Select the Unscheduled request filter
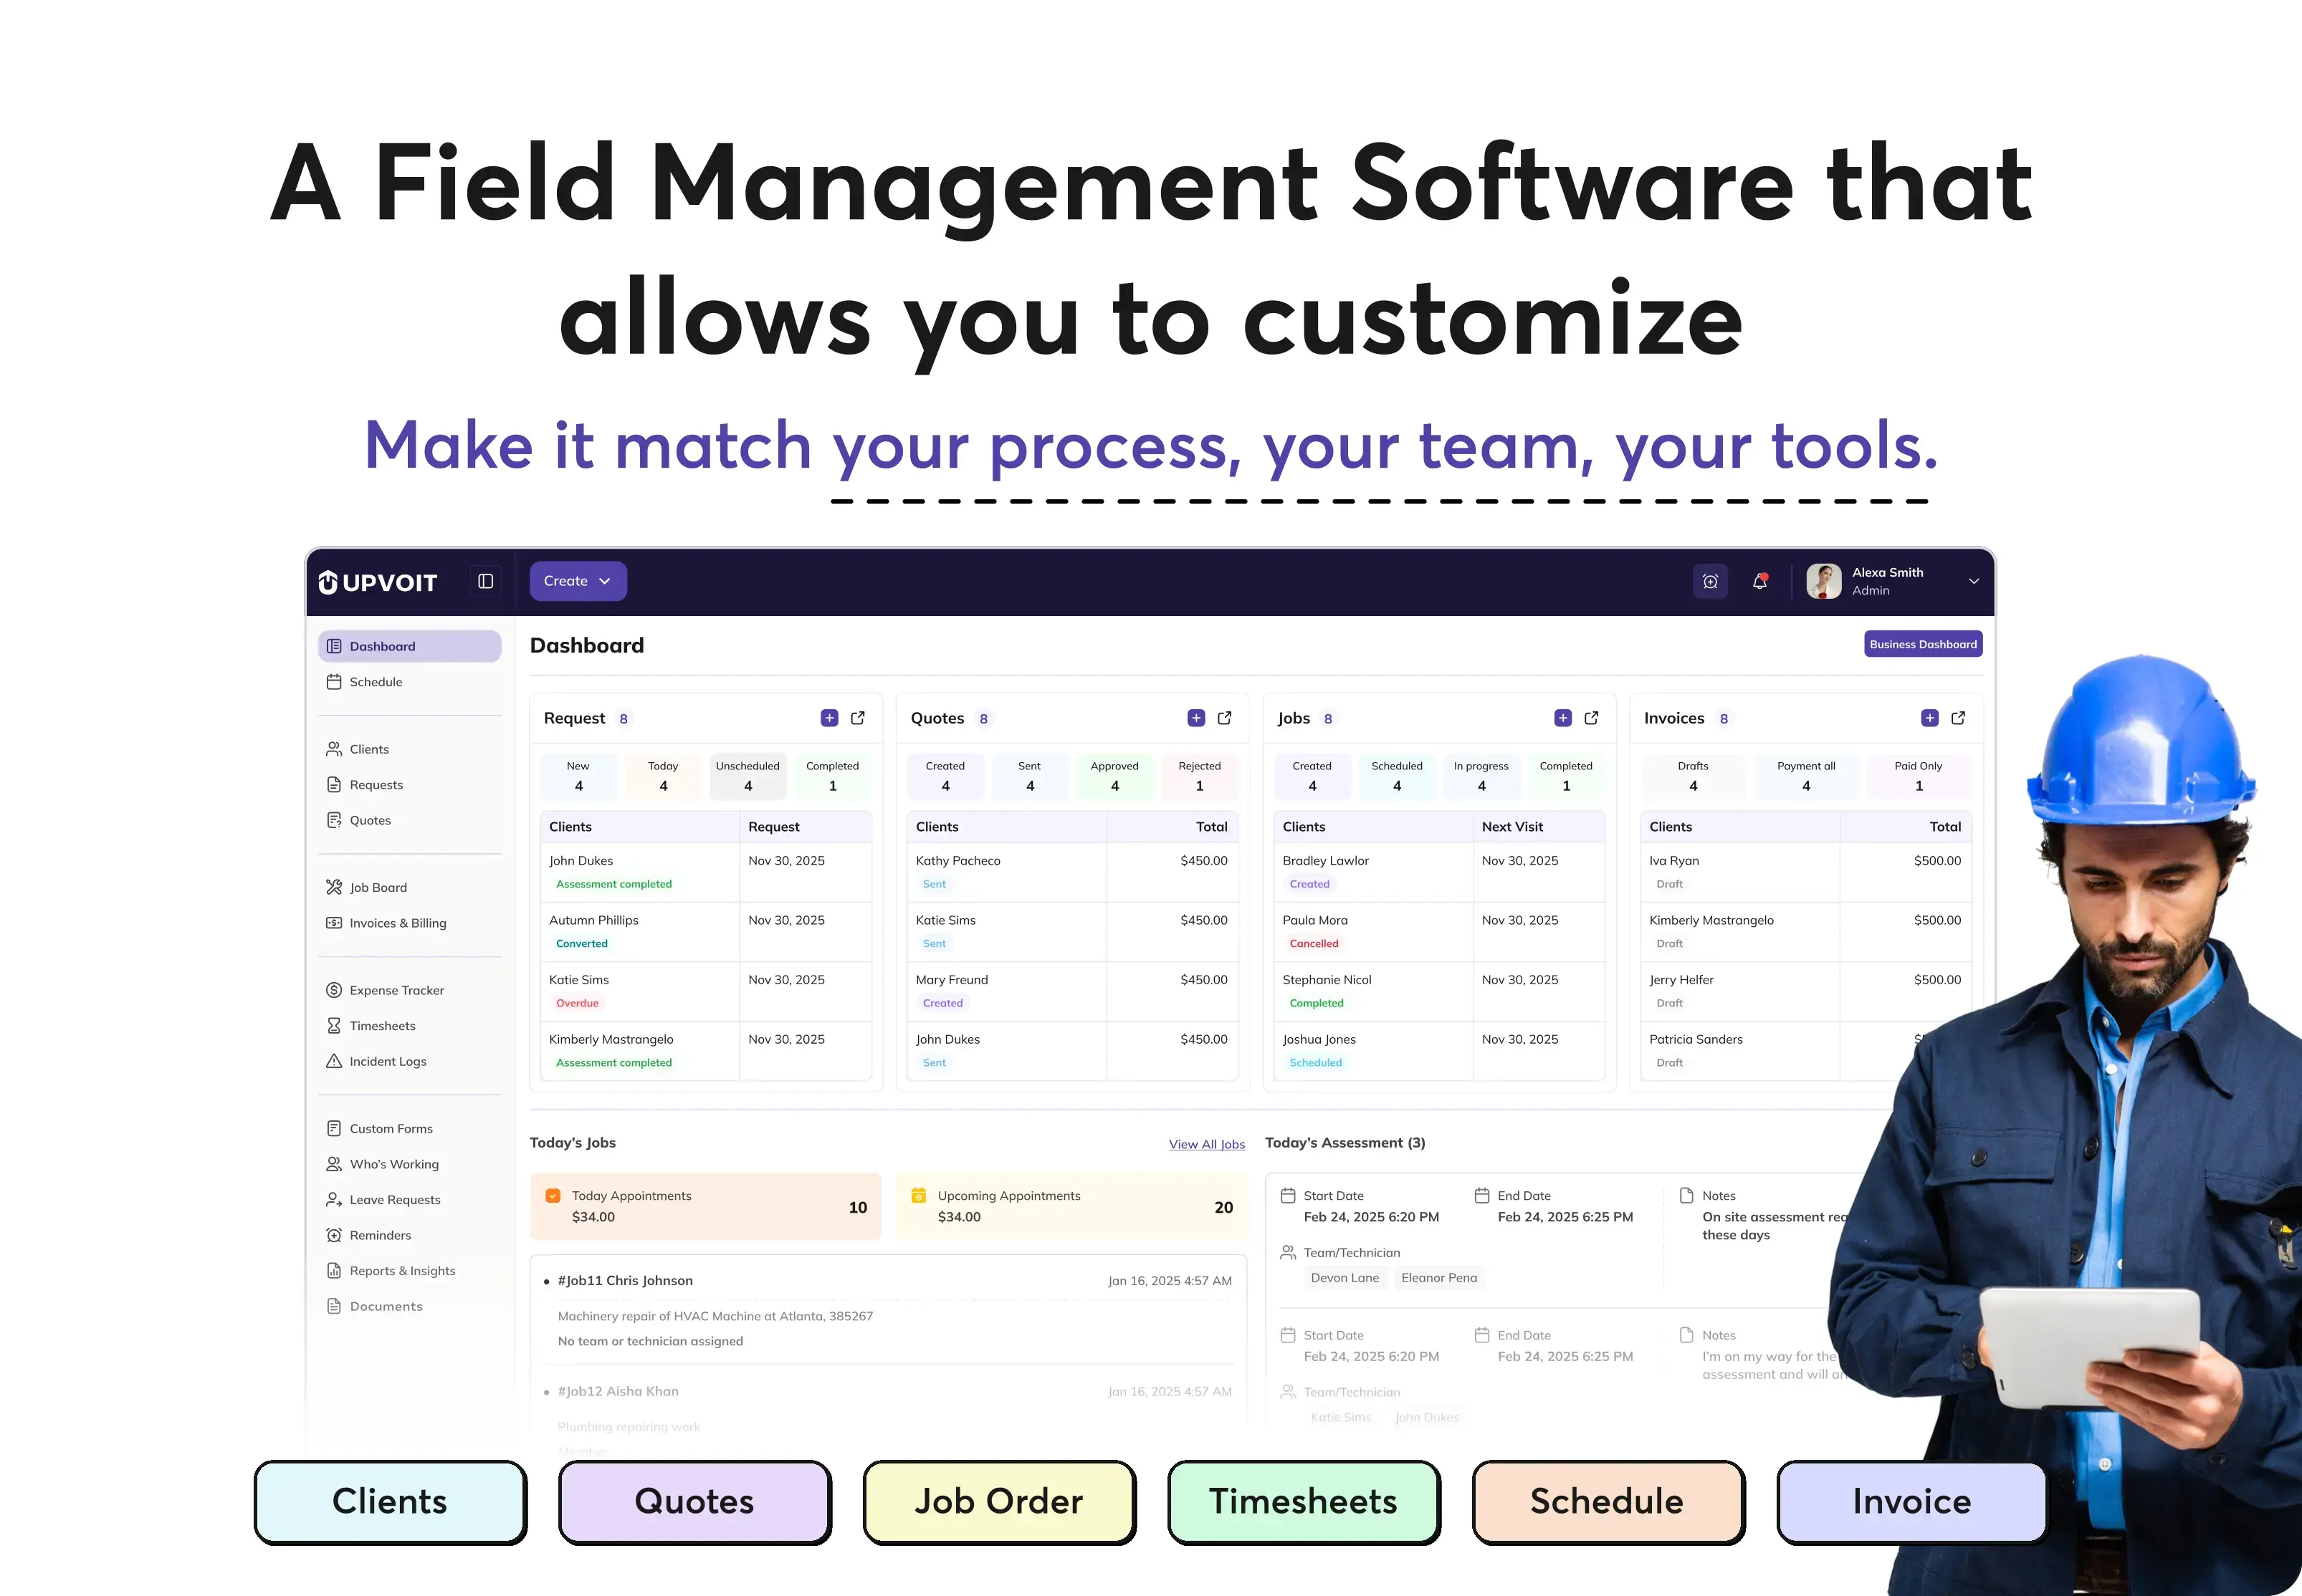 (x=748, y=776)
